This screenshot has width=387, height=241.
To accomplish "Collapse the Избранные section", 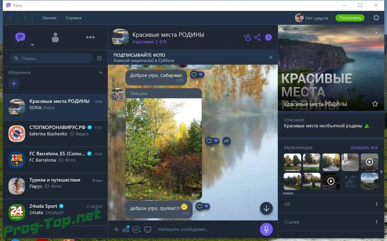I will 101,72.
